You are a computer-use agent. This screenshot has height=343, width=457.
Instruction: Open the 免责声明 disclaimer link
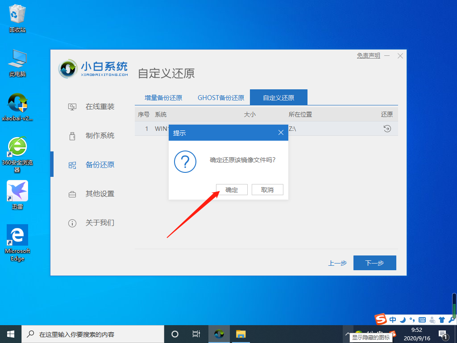pyautogui.click(x=368, y=55)
